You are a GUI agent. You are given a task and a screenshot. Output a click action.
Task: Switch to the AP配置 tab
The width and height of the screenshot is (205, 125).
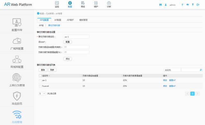tap(58, 20)
